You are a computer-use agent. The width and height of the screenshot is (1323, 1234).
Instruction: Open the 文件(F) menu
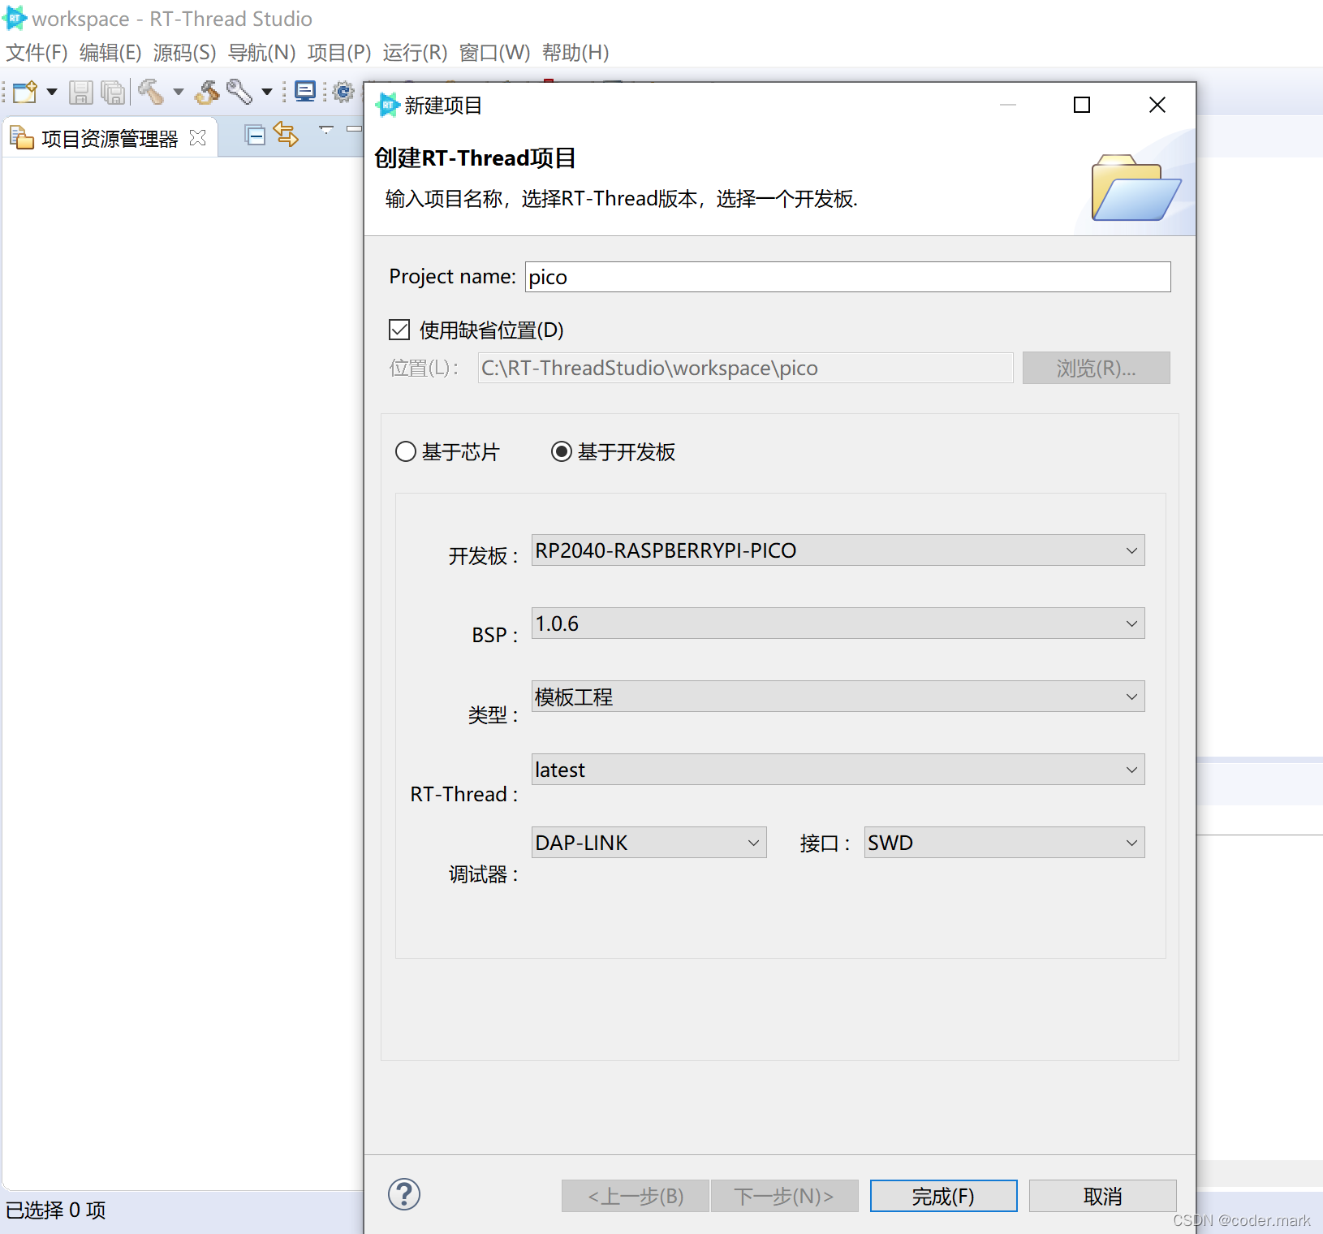pos(37,53)
